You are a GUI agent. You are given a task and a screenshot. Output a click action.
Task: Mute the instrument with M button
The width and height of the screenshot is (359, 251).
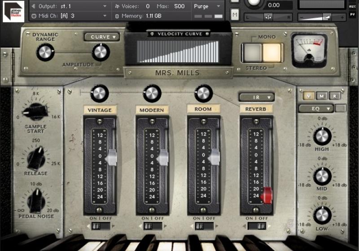pos(235,15)
